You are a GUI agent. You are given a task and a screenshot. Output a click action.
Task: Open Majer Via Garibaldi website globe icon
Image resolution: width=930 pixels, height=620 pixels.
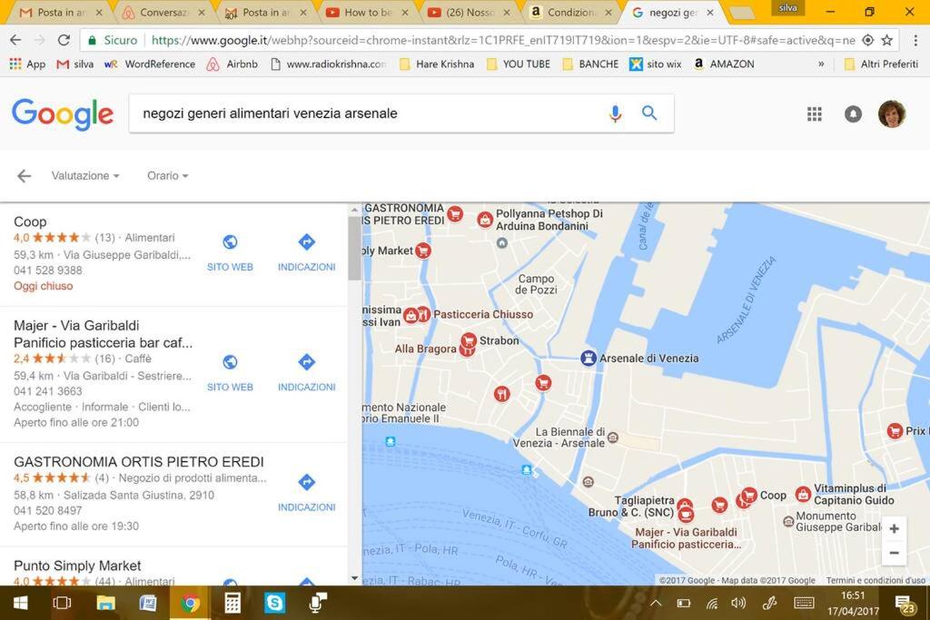pyautogui.click(x=230, y=362)
